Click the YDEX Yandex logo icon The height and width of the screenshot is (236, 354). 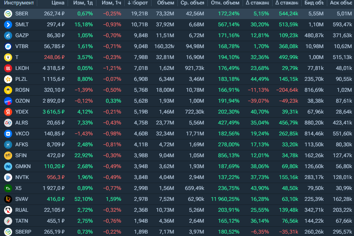8,112
